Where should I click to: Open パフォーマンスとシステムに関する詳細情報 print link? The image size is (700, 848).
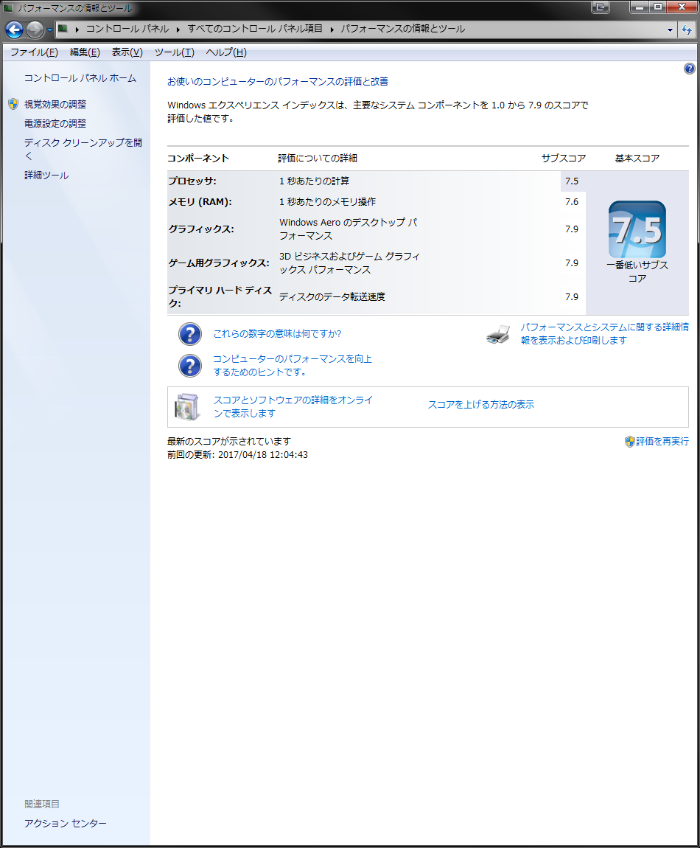pos(604,334)
